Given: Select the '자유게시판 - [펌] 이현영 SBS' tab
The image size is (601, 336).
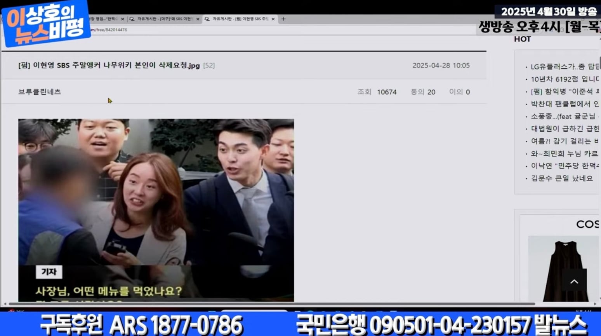Looking at the screenshot, I should (240, 19).
